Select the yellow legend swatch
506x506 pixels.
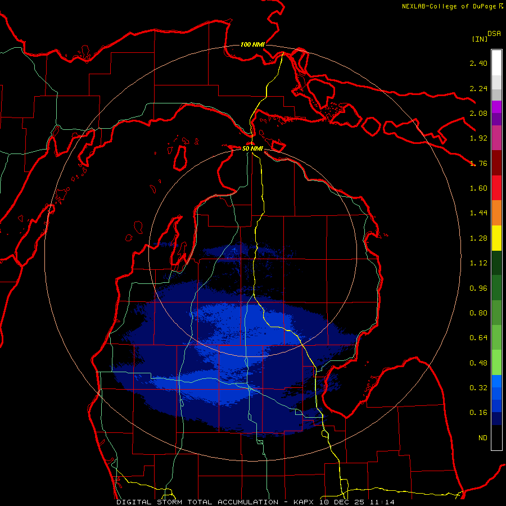496,238
